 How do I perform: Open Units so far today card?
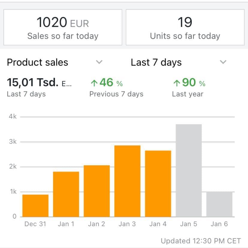pyautogui.click(x=185, y=27)
